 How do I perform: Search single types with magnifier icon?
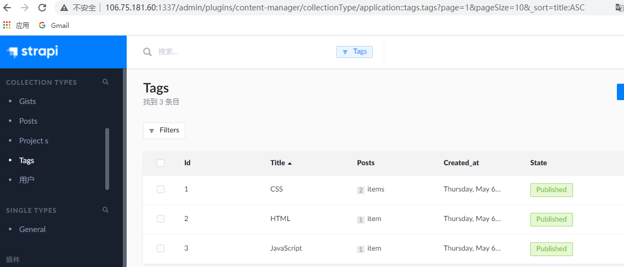(105, 210)
